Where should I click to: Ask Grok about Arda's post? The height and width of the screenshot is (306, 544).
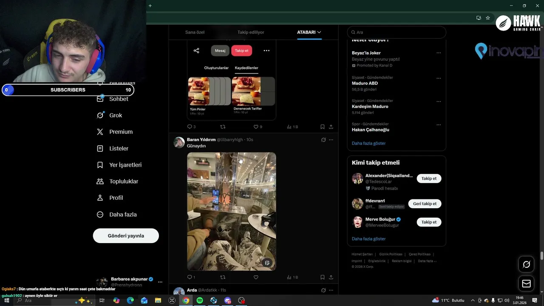click(323, 290)
